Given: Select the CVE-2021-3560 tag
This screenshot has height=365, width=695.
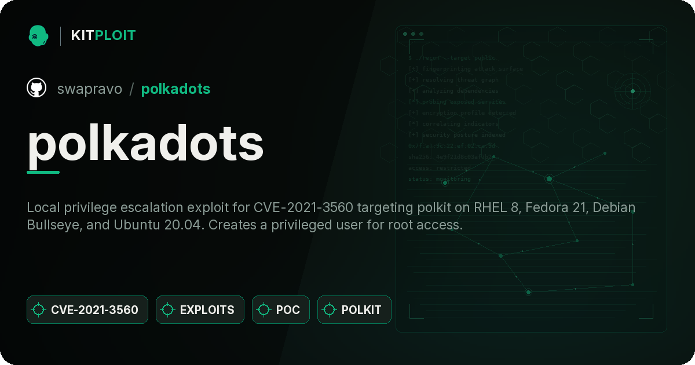Looking at the screenshot, I should 87,310.
